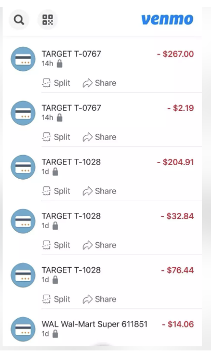
Task: Share the $76.44 Target charge
Action: click(x=99, y=299)
